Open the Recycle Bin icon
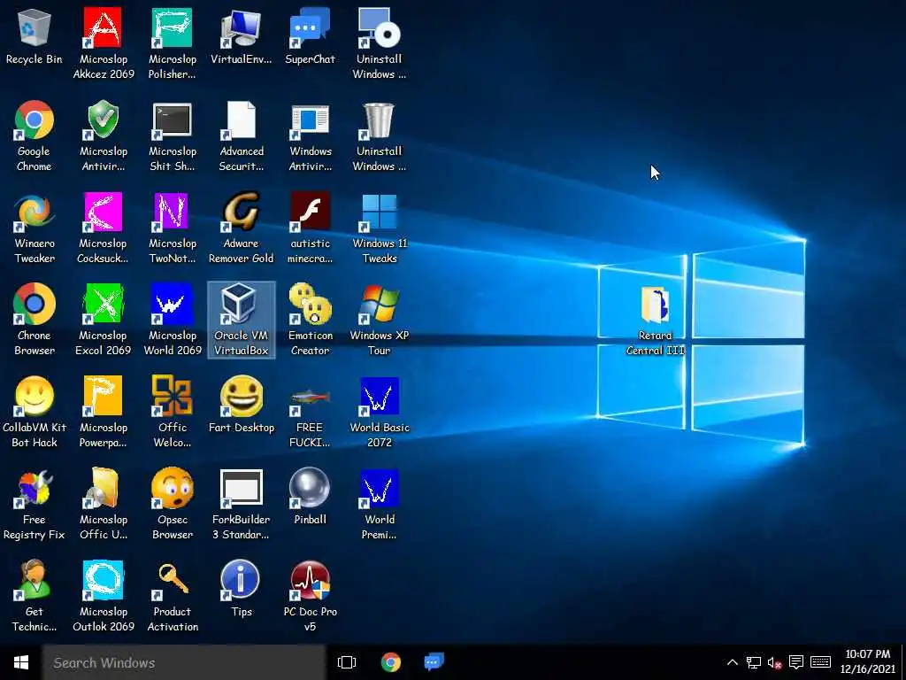The image size is (906, 680). 35,29
